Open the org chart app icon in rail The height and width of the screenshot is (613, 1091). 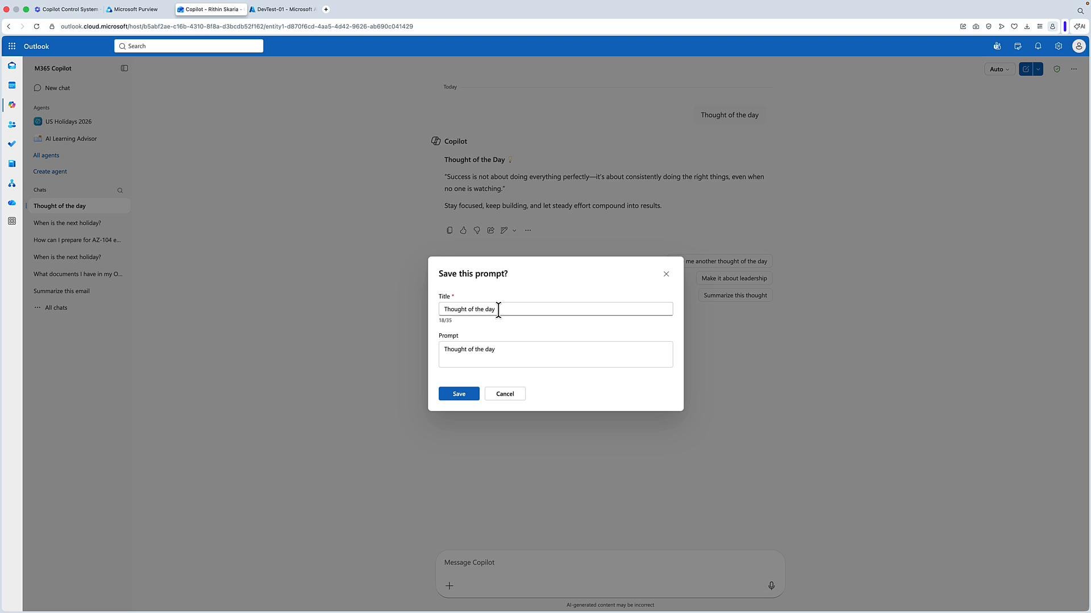coord(12,183)
